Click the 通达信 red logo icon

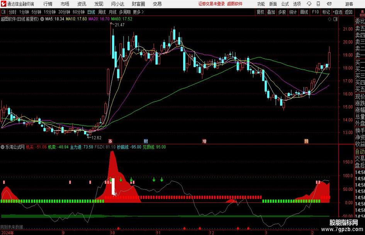point(3,4)
